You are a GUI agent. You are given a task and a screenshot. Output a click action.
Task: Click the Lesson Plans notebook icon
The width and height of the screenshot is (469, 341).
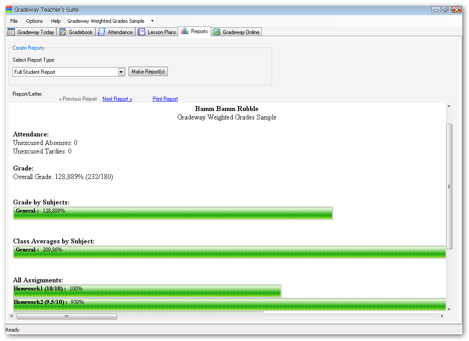(x=141, y=32)
